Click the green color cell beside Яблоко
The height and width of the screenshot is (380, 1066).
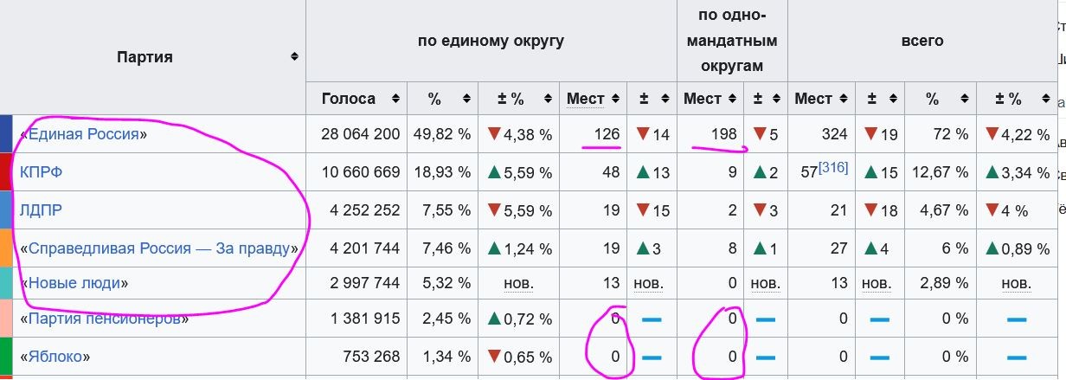click(6, 357)
